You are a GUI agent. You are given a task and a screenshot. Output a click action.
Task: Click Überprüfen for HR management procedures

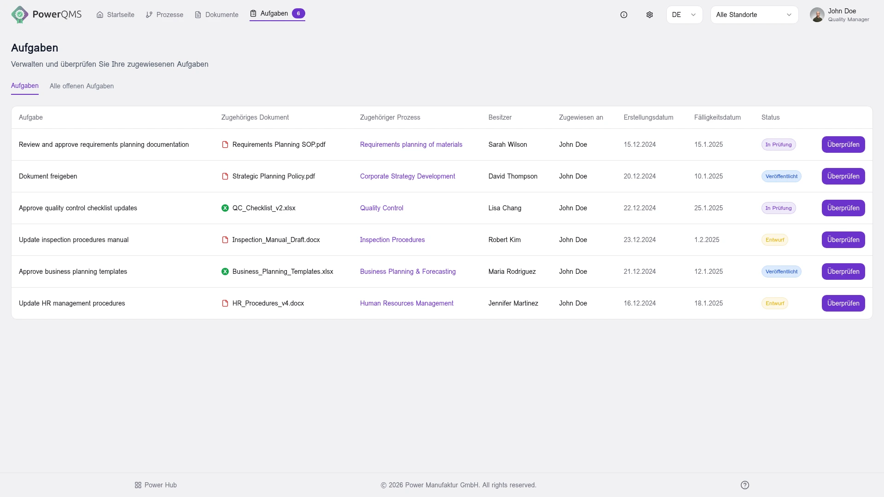pos(843,303)
